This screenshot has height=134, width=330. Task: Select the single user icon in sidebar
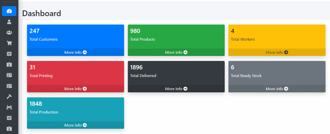coord(9,22)
